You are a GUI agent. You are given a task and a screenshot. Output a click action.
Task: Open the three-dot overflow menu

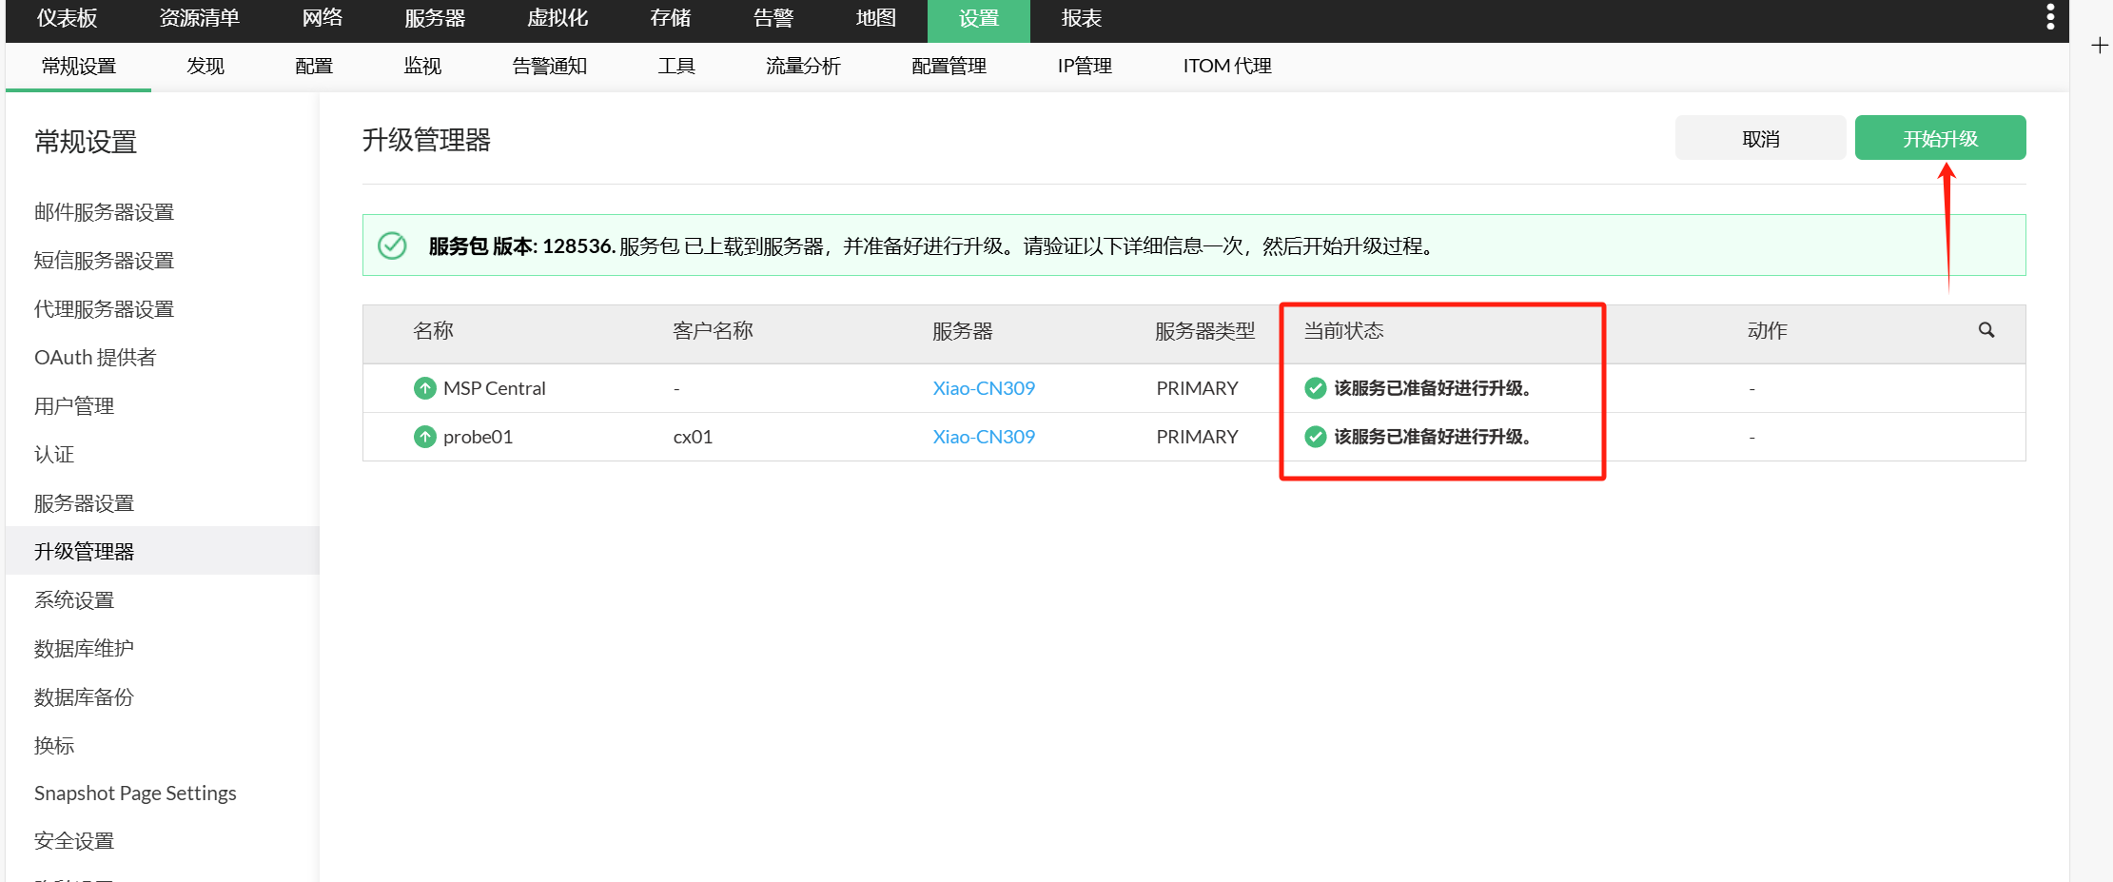tap(2049, 17)
